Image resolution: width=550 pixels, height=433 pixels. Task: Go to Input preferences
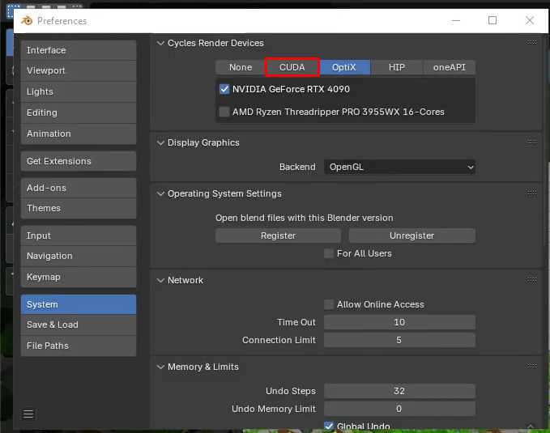point(79,236)
